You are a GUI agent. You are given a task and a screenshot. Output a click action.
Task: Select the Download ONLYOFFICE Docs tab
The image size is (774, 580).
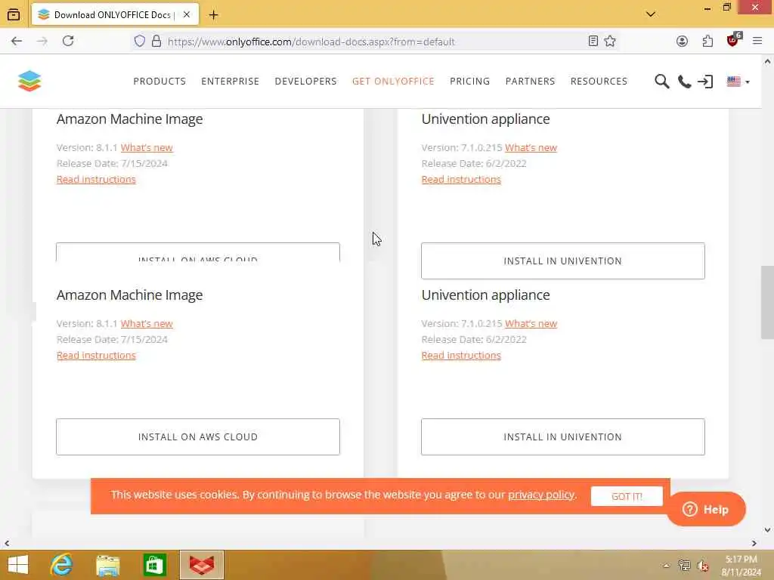click(115, 15)
